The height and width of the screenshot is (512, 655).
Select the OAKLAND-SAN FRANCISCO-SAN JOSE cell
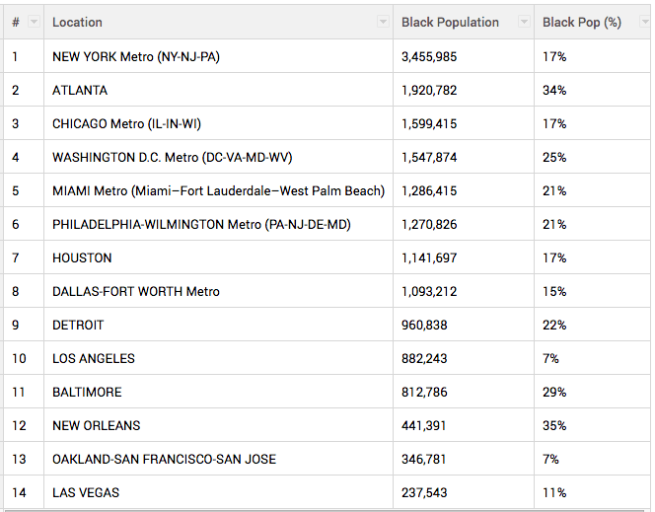coord(164,460)
